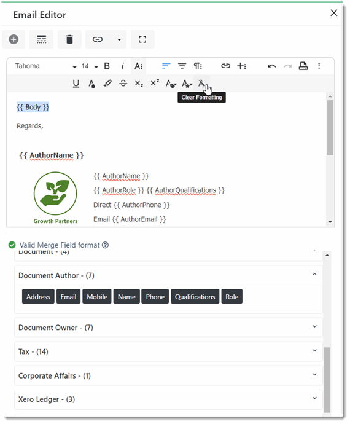Screen dimensions: 350x424
Task: Click the bold {{ AuthorName }} heading
Action: (x=52, y=155)
